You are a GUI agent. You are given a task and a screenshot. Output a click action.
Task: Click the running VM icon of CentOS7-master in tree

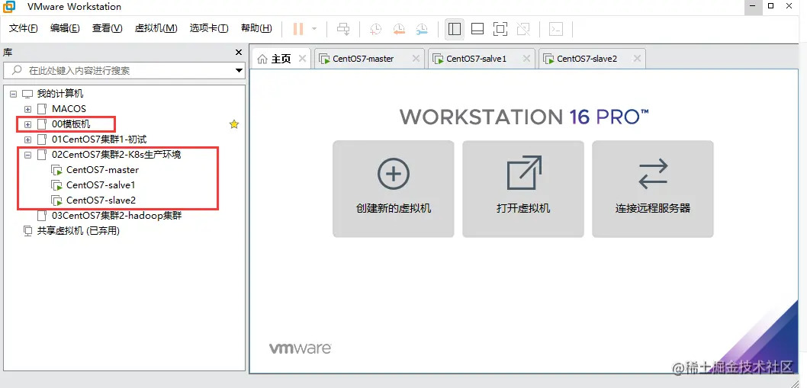[x=56, y=170]
